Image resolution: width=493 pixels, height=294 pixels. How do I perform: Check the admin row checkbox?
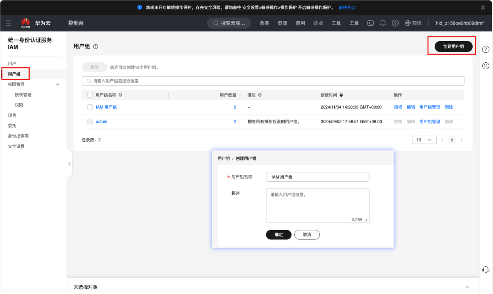(90, 122)
